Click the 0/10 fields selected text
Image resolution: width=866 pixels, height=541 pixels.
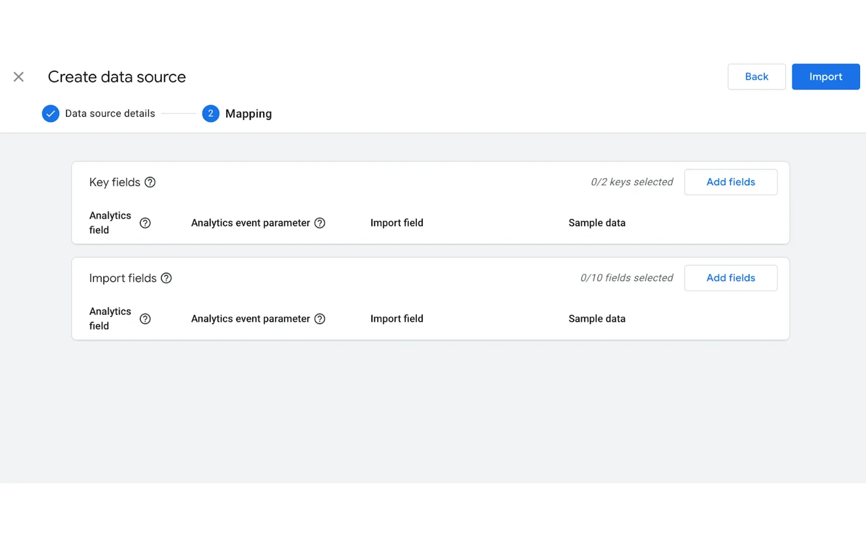pyautogui.click(x=626, y=278)
